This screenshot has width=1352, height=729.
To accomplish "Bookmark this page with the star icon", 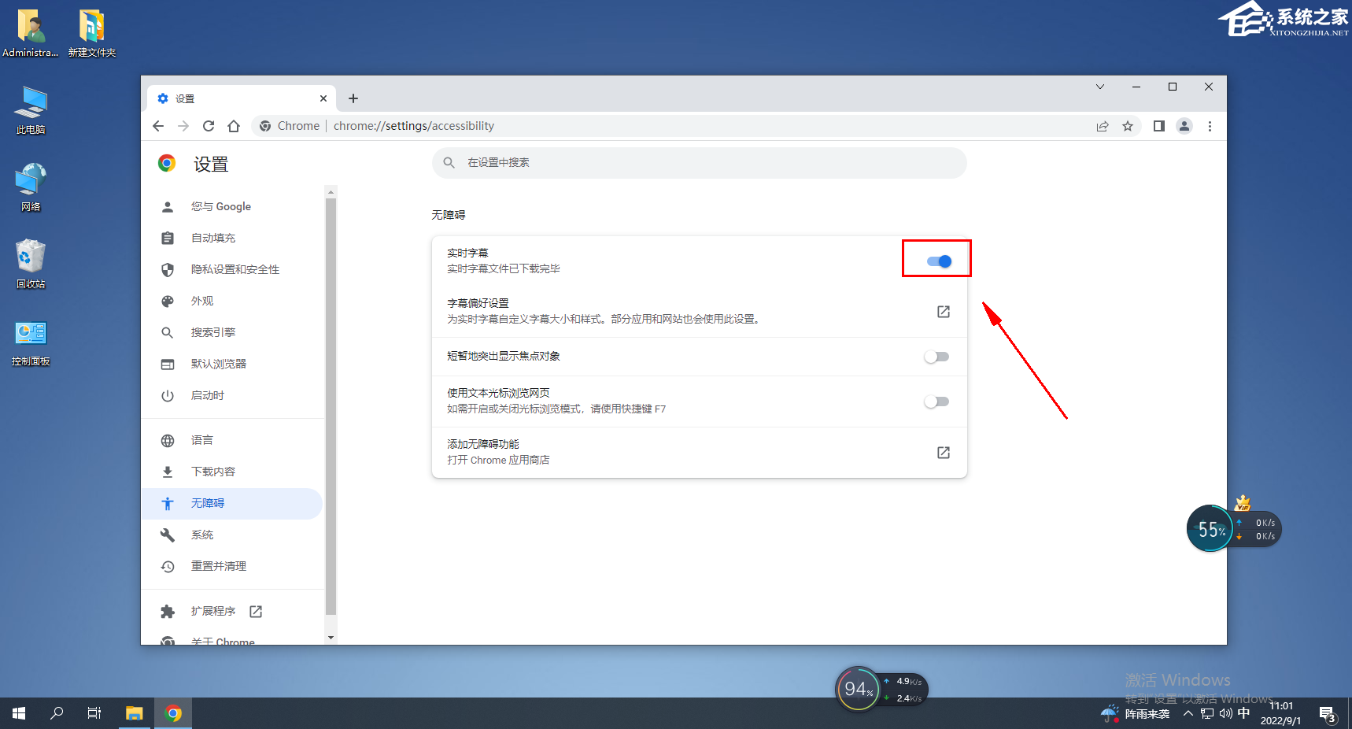I will point(1128,126).
